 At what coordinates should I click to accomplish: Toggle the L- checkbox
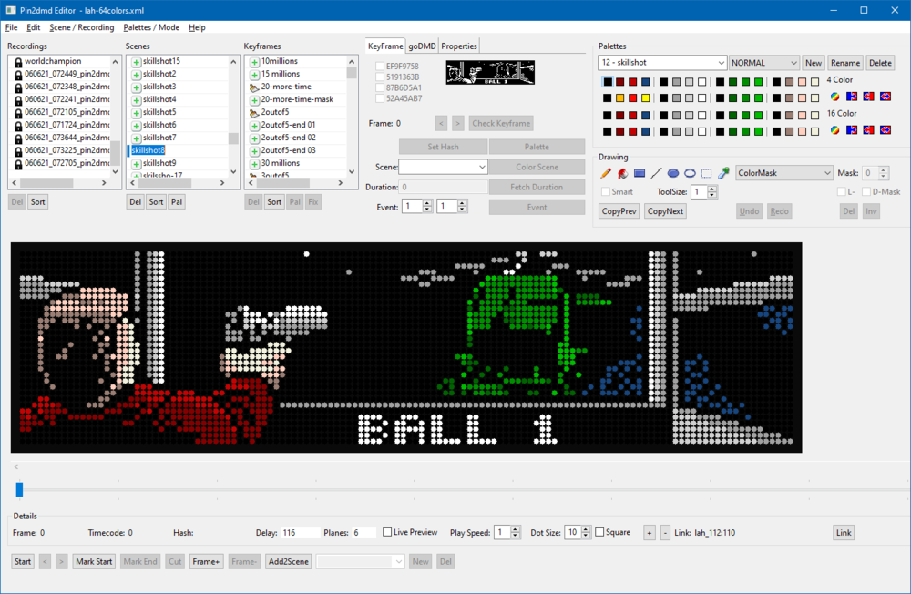[x=841, y=192]
